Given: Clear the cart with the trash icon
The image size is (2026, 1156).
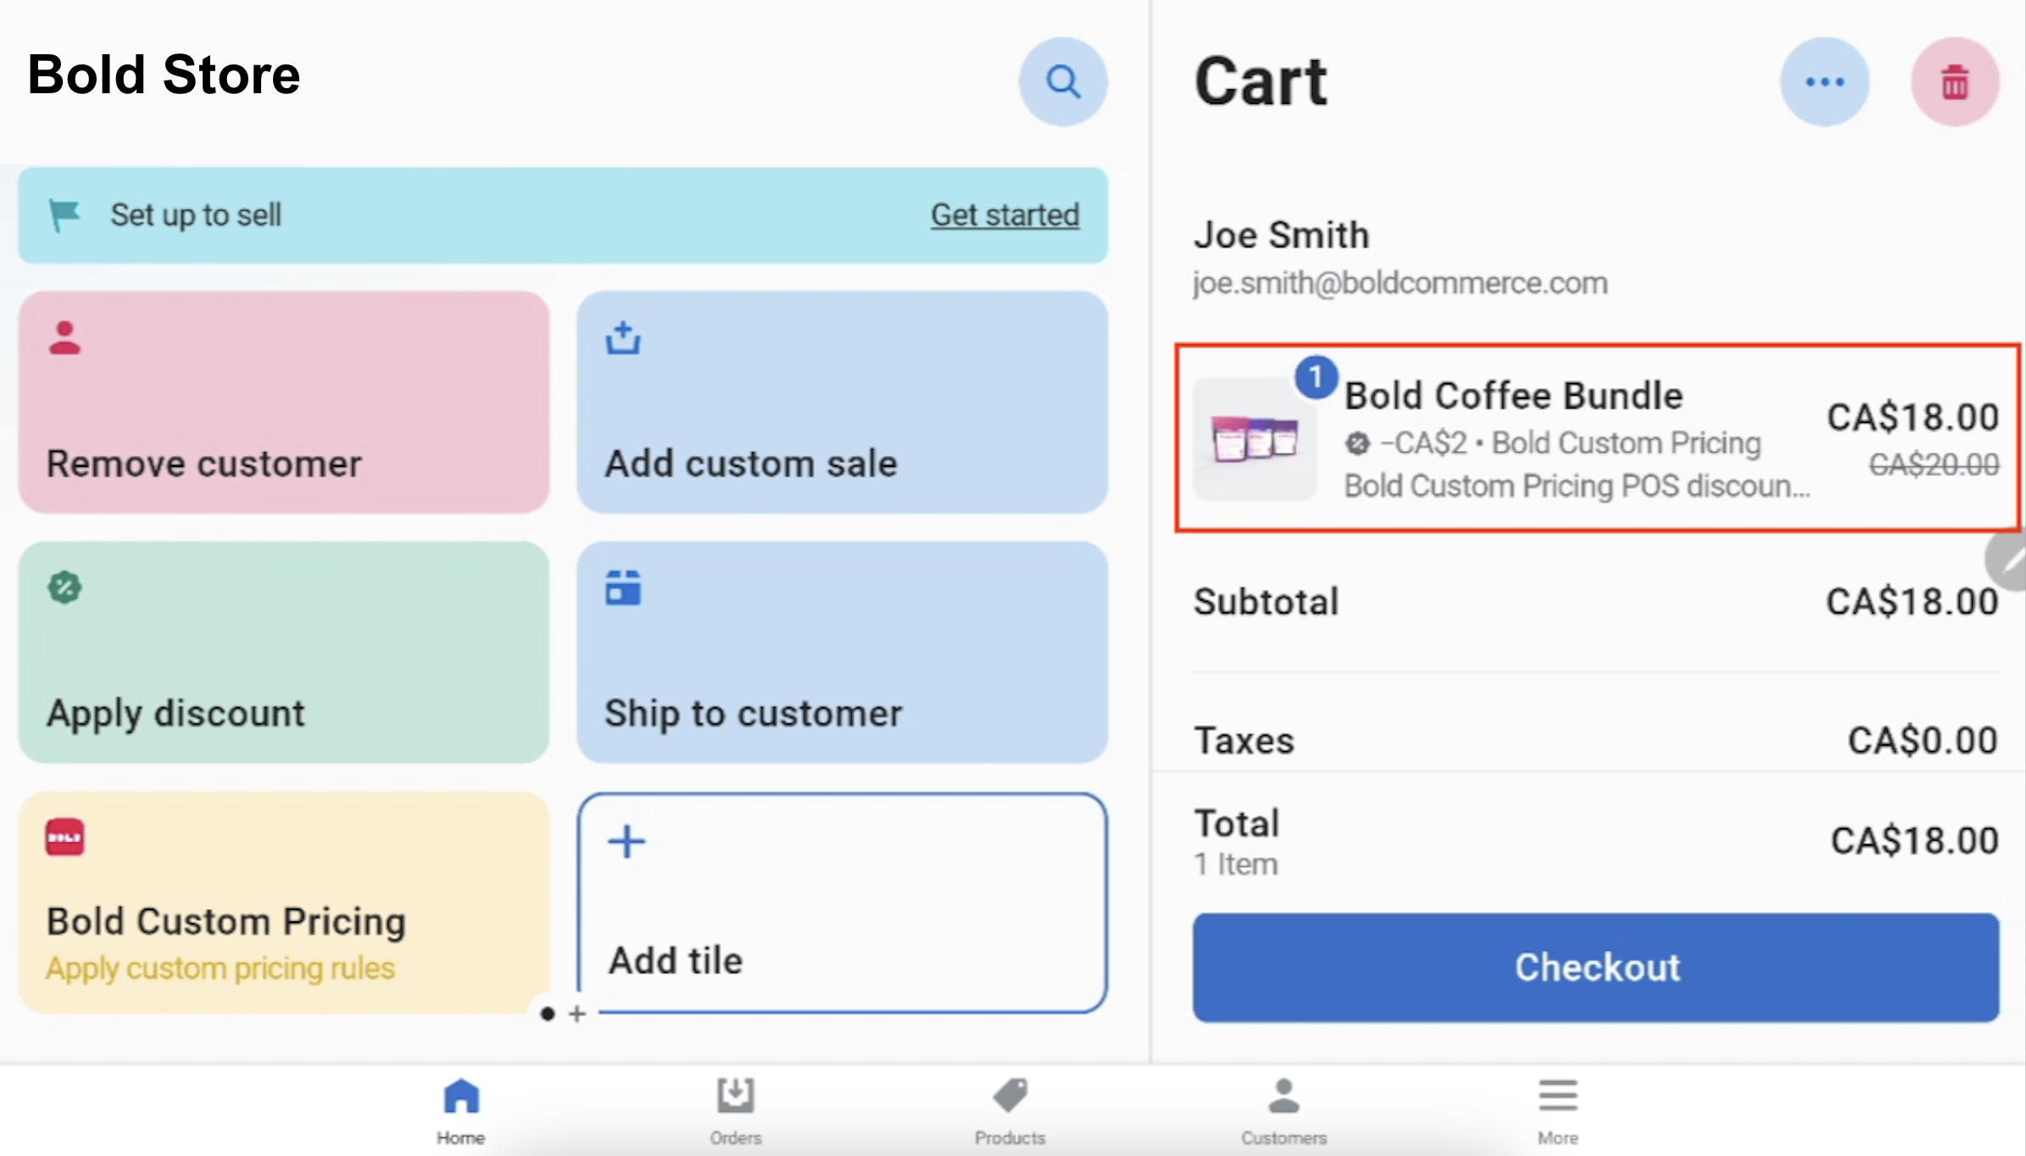Looking at the screenshot, I should coord(1955,82).
